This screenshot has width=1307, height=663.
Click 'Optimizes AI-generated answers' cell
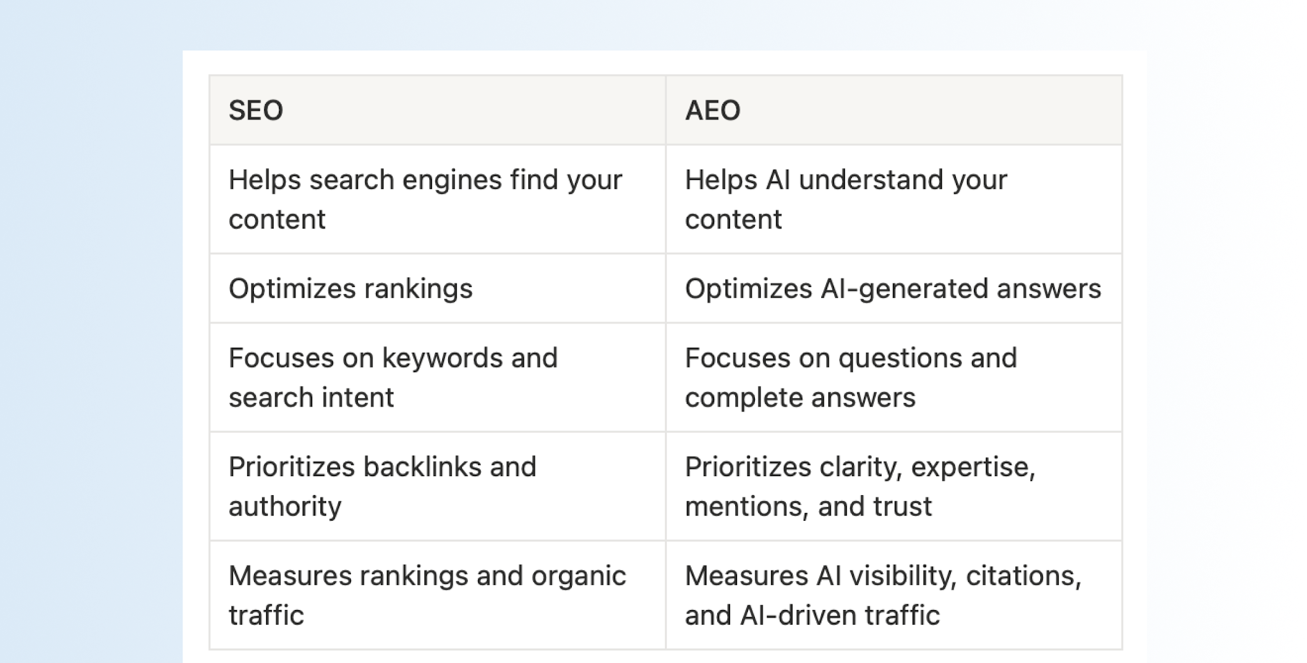pyautogui.click(x=893, y=288)
